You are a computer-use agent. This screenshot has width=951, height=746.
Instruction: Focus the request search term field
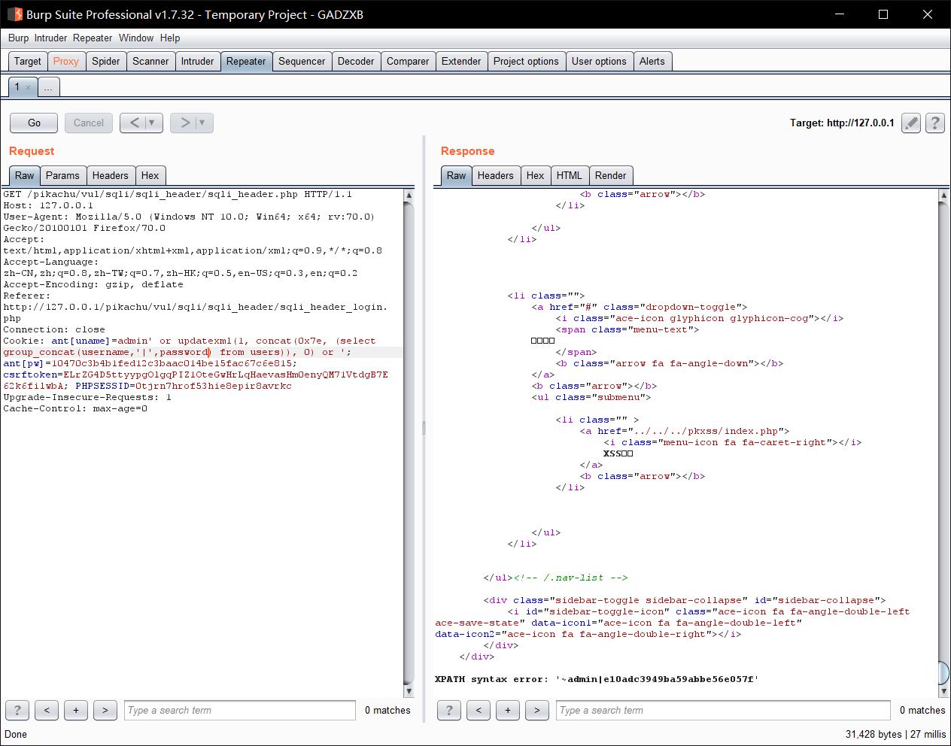click(240, 710)
